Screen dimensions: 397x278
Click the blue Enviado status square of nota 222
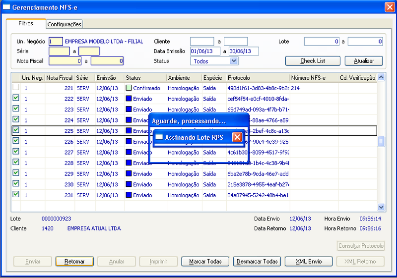pos(129,99)
